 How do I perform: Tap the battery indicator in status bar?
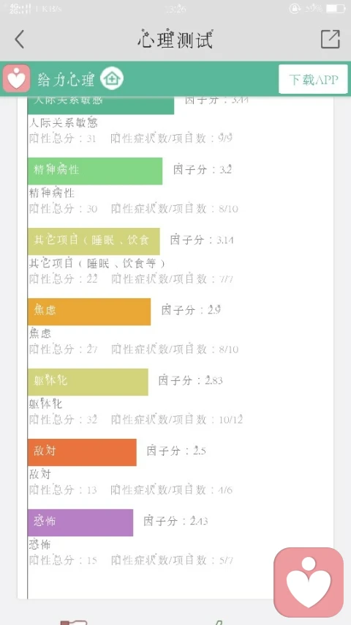pos(336,9)
